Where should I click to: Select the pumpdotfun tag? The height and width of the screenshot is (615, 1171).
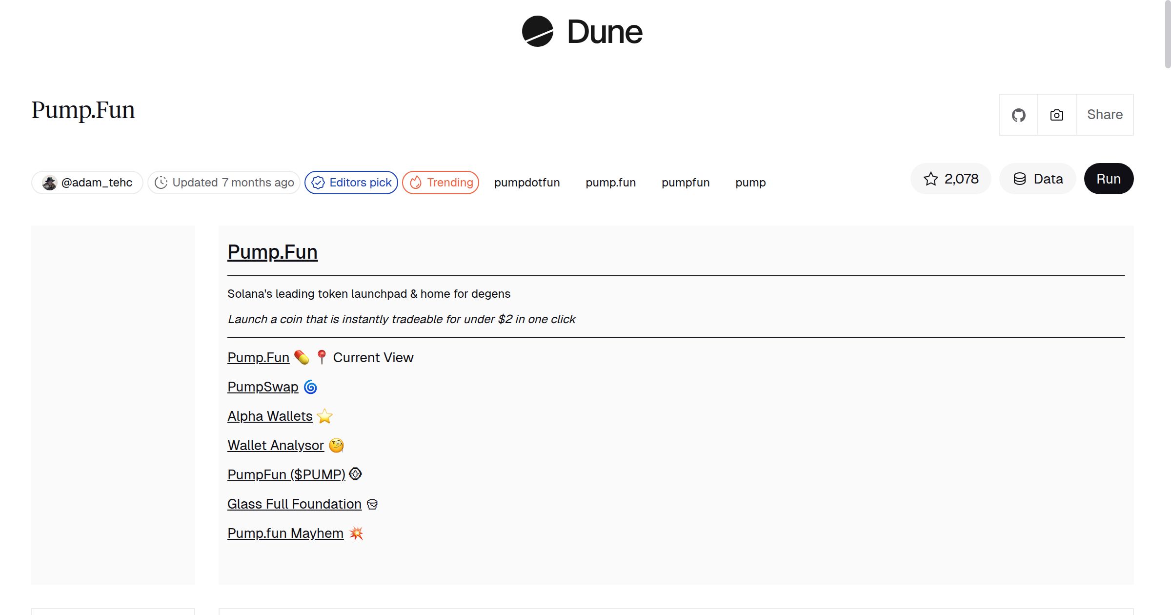[527, 183]
